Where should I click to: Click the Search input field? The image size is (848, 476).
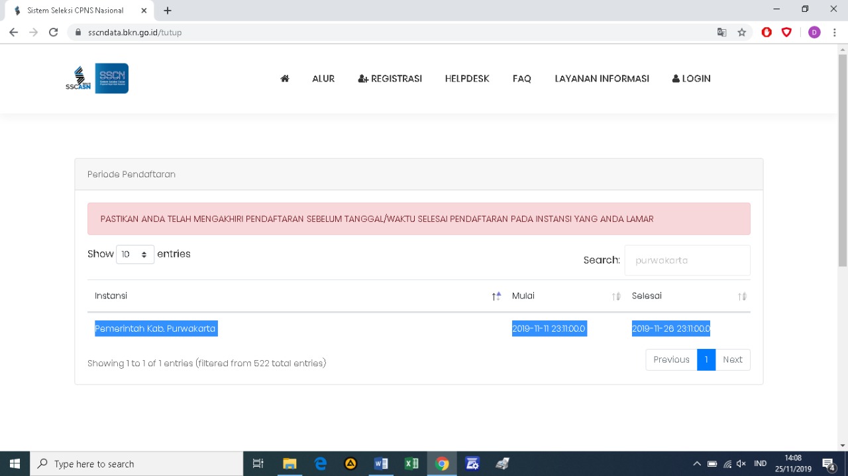pos(687,260)
